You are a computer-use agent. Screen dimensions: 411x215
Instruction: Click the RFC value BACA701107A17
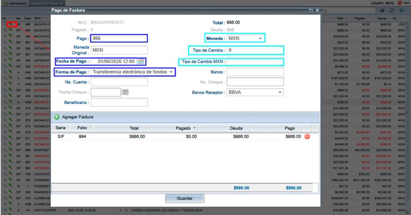pos(107,22)
